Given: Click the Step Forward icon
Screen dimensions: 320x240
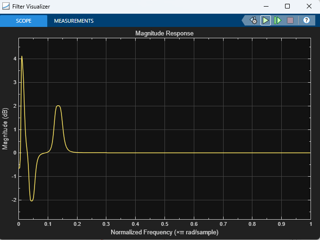Looking at the screenshot, I should point(277,21).
